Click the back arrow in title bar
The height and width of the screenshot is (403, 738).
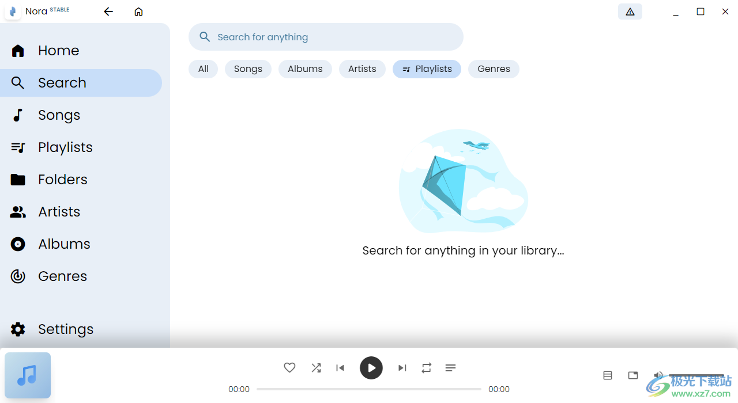coord(108,12)
